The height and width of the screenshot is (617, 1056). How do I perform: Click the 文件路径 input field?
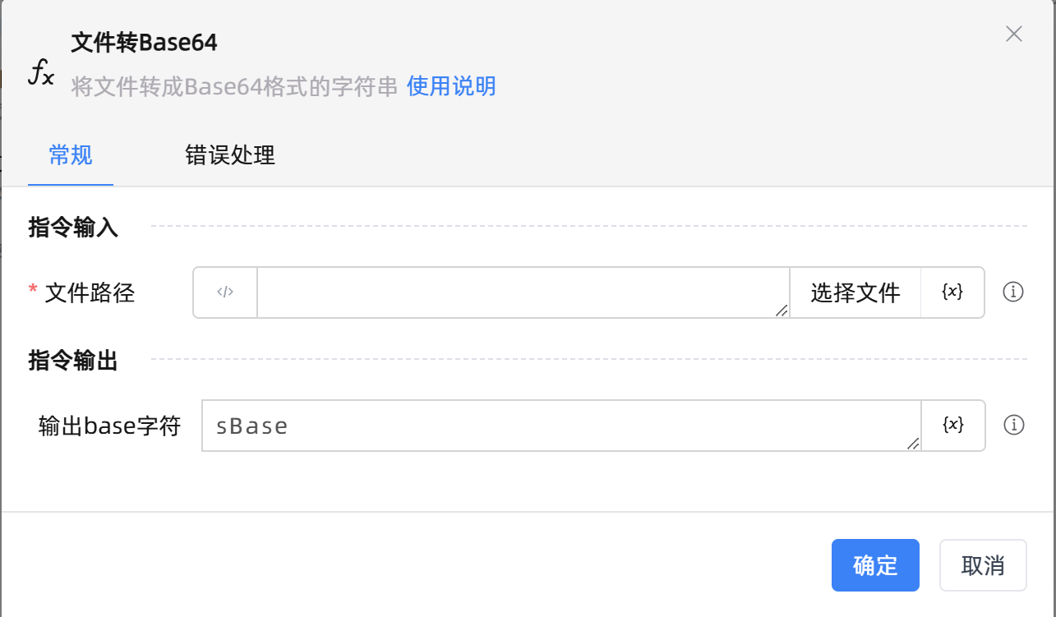pyautogui.click(x=518, y=292)
